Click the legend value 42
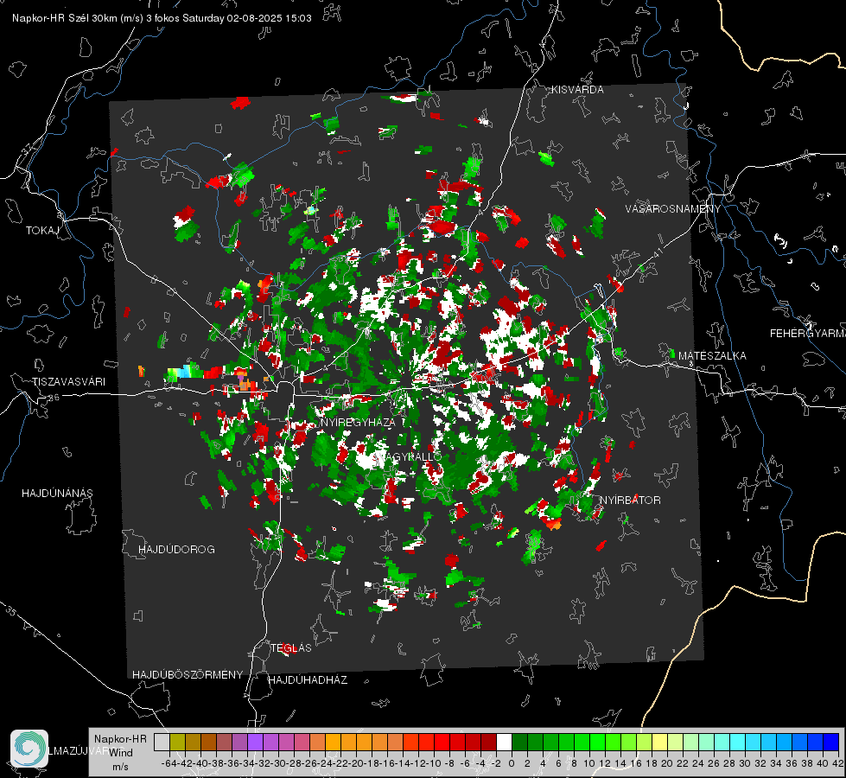The image size is (846, 778). 838,763
